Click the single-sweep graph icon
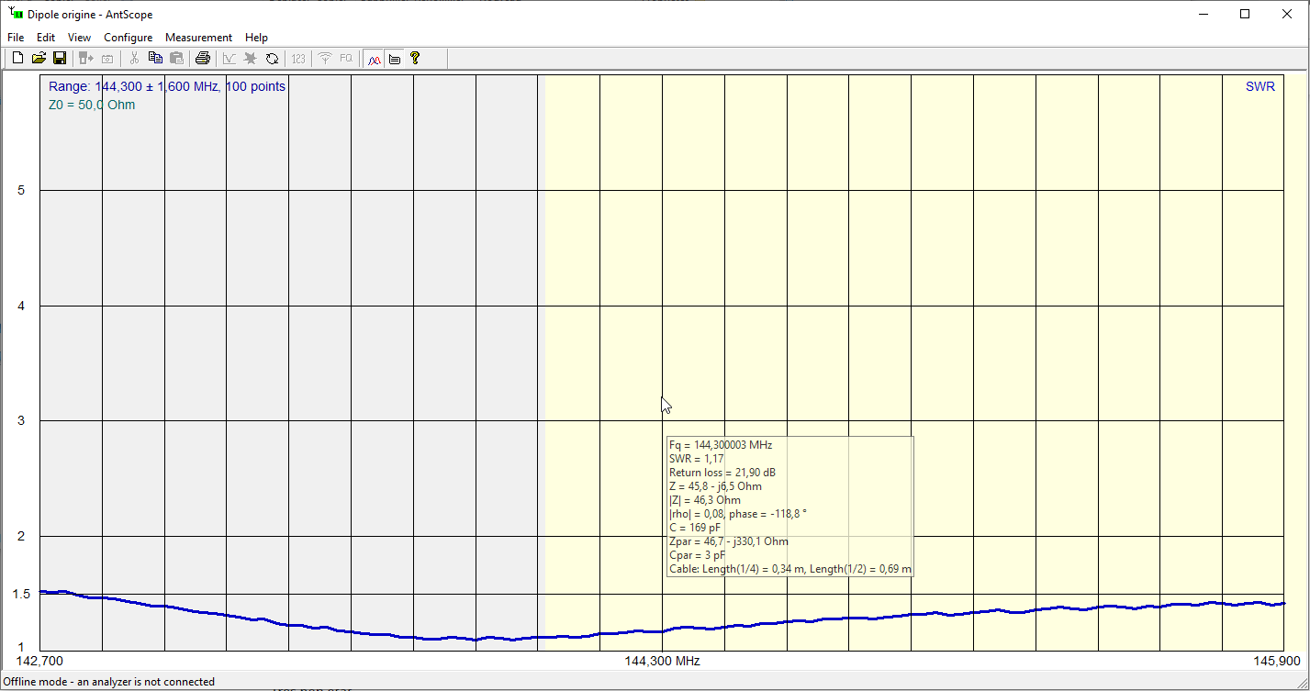Screen dimensions: 1310x691 pos(230,59)
